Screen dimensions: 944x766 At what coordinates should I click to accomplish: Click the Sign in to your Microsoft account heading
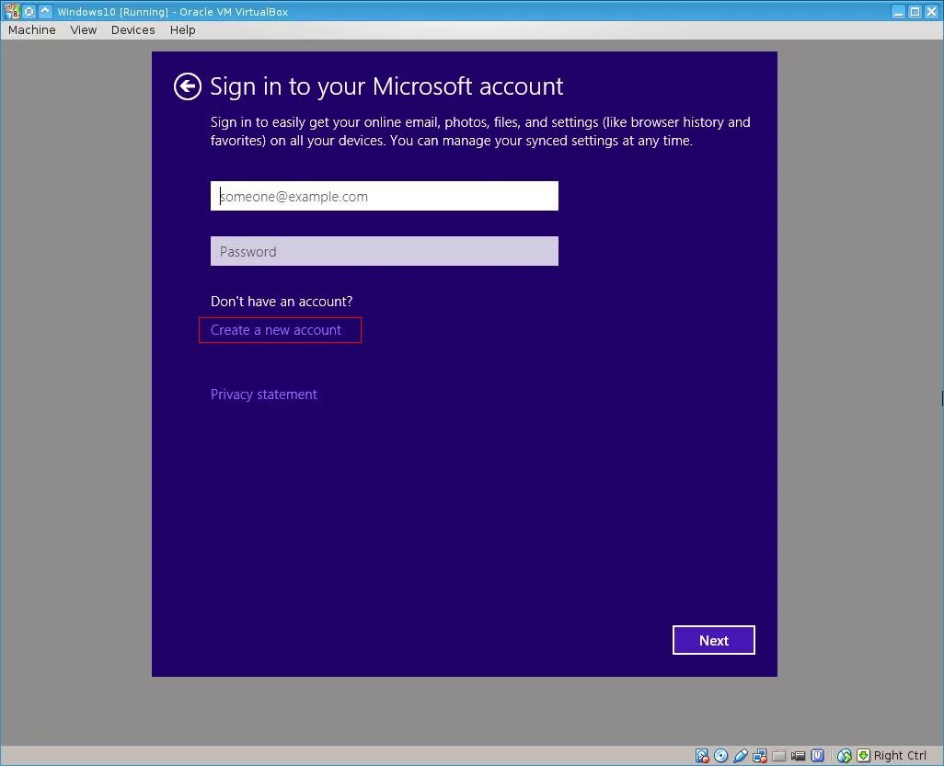[386, 86]
